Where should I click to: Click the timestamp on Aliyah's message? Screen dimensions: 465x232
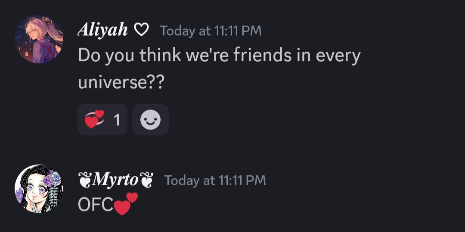211,30
